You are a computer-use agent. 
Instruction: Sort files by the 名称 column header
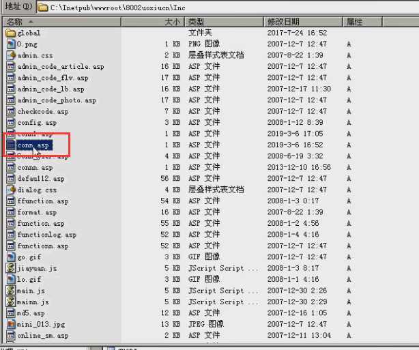62,22
